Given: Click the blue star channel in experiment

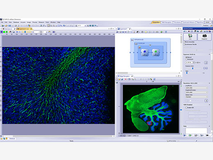Looking at the screenshot, I should 145,53.
